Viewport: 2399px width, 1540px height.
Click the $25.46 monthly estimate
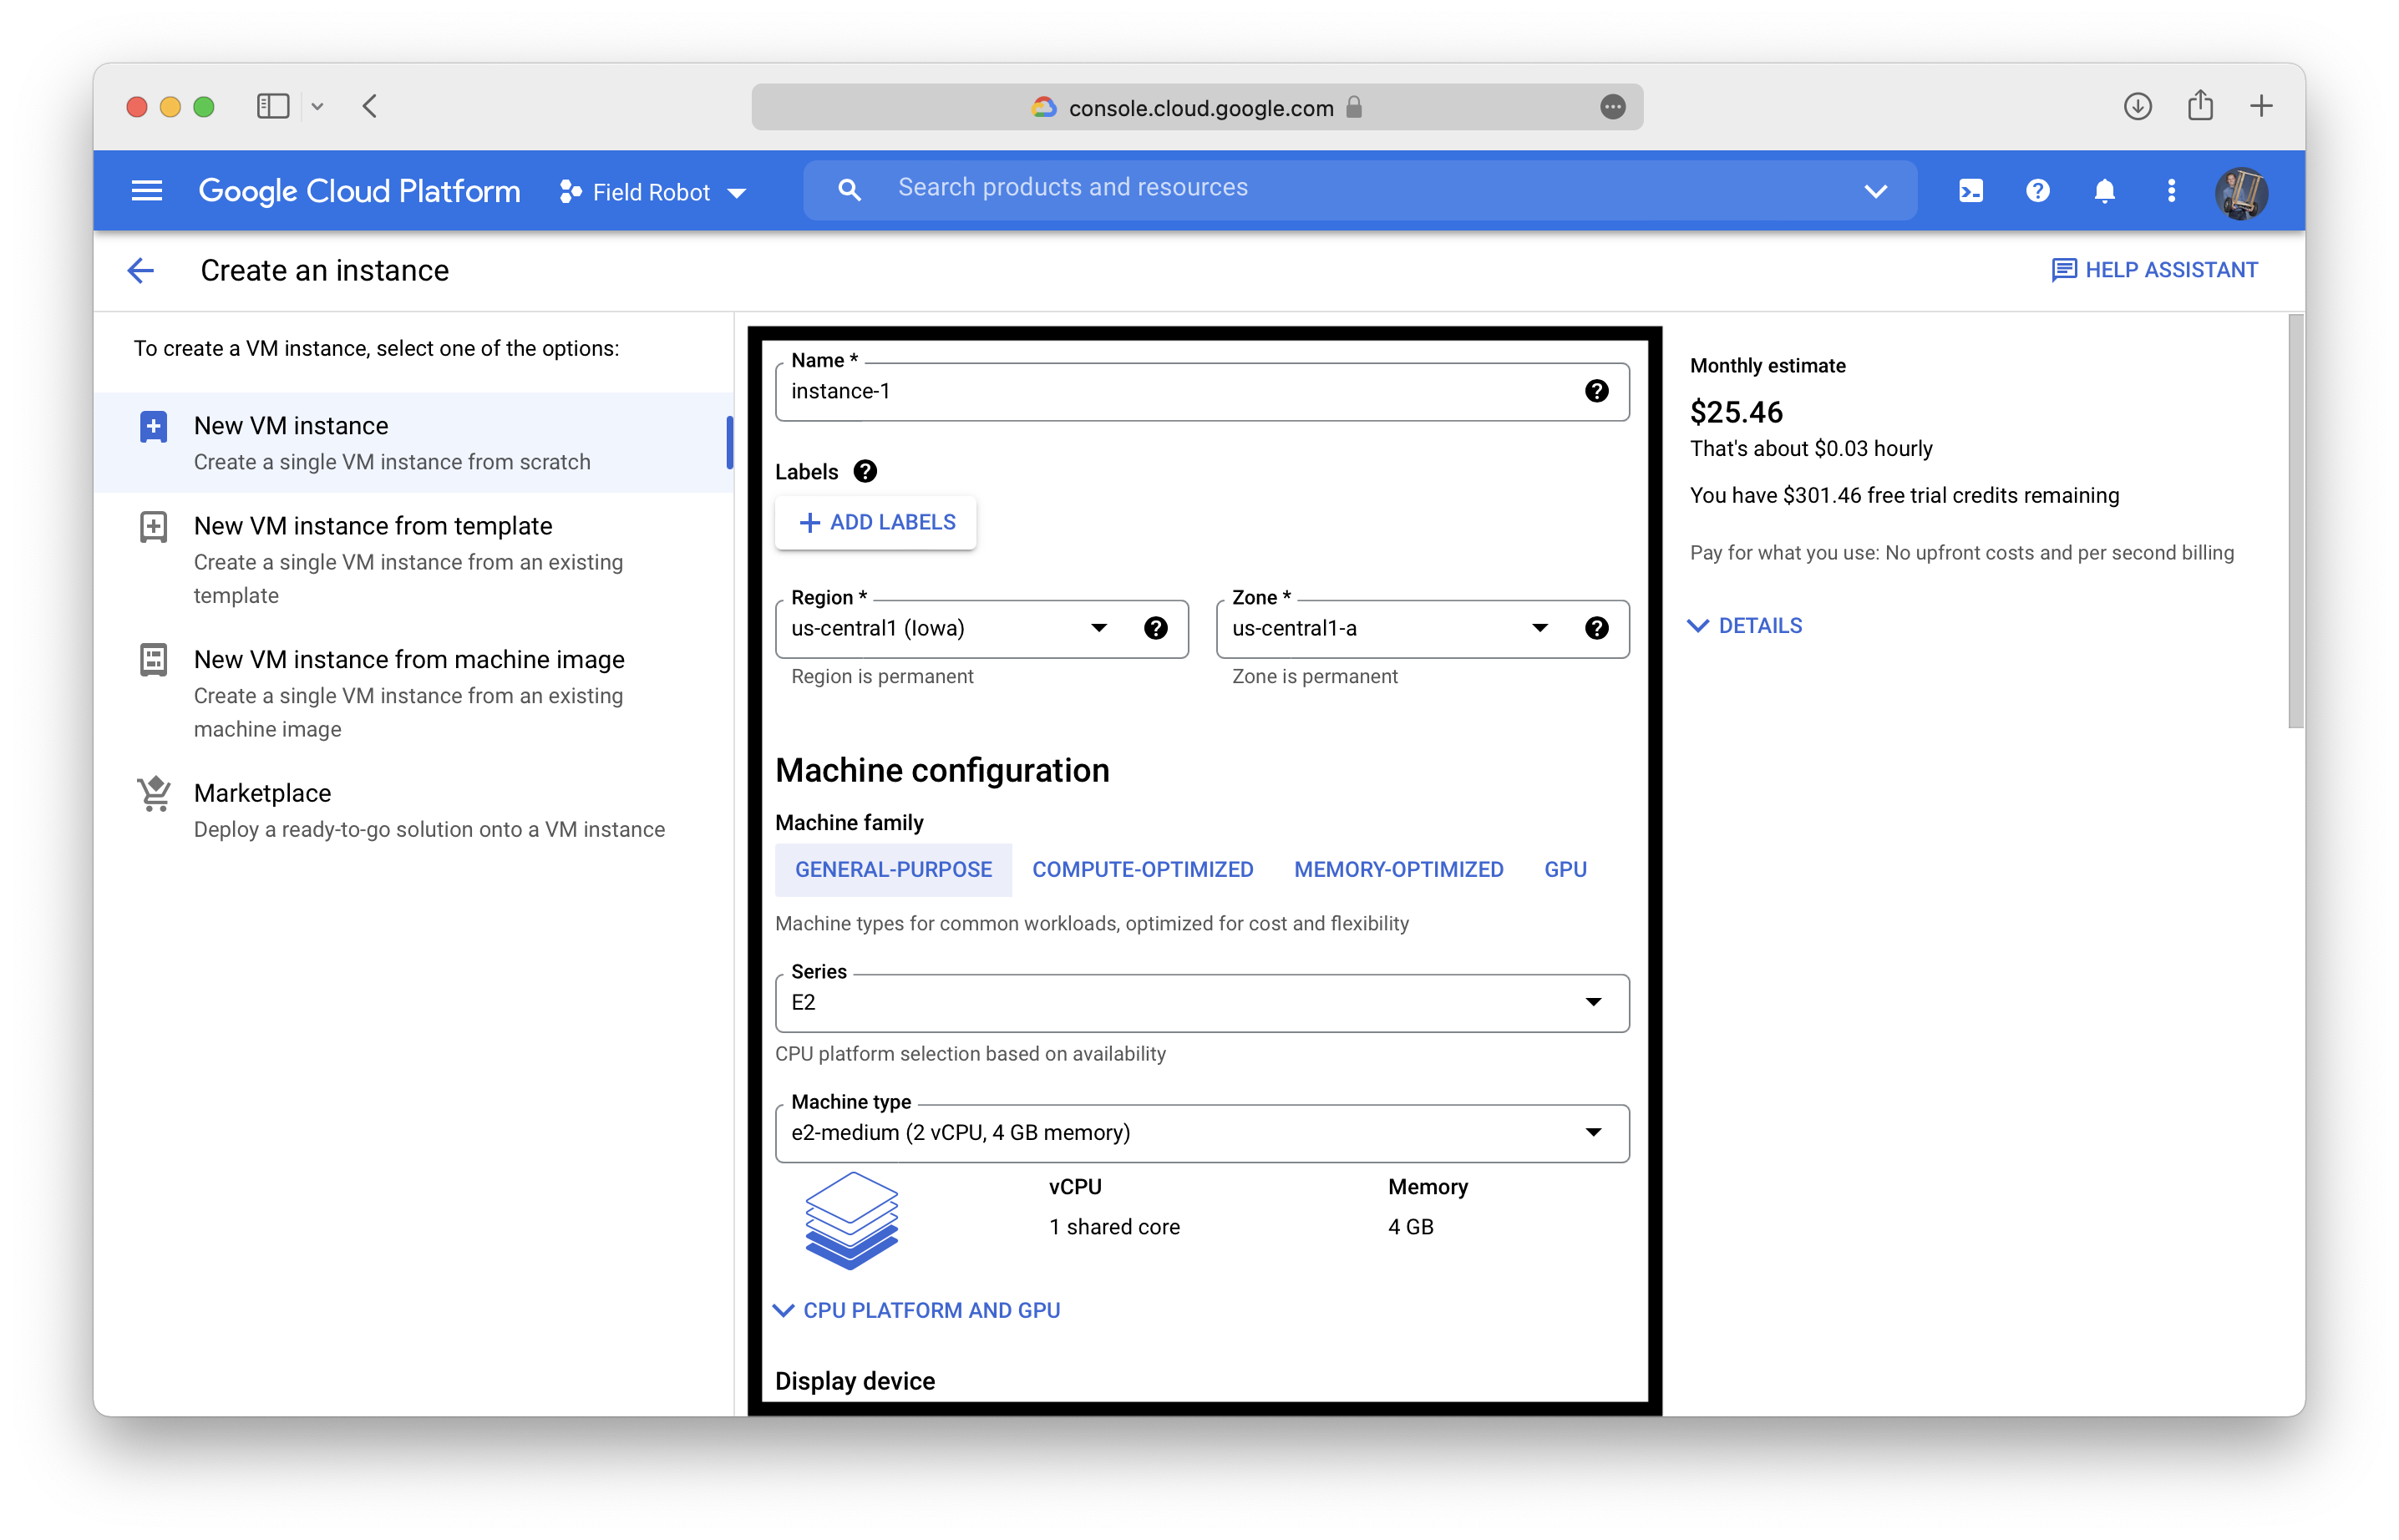click(x=1736, y=411)
